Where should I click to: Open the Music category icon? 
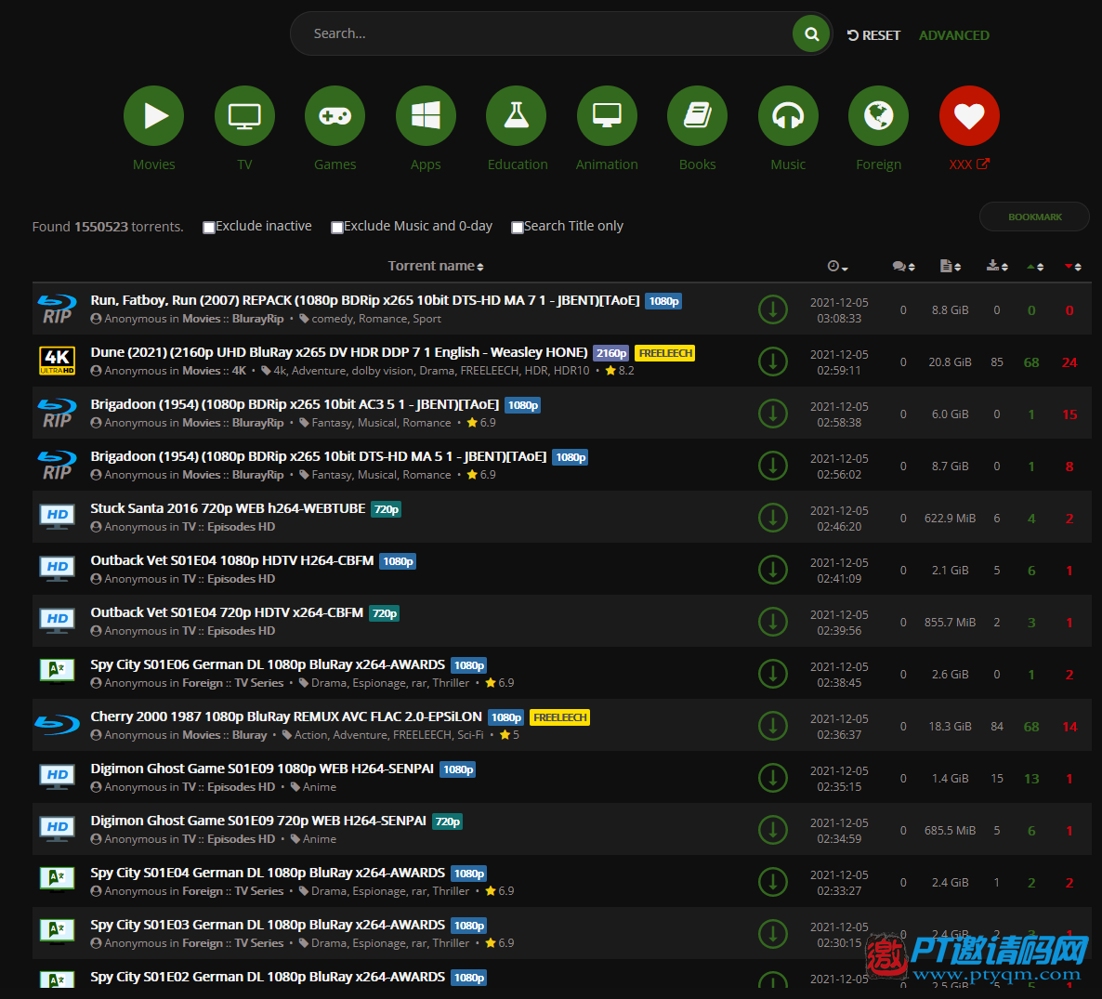coord(788,116)
